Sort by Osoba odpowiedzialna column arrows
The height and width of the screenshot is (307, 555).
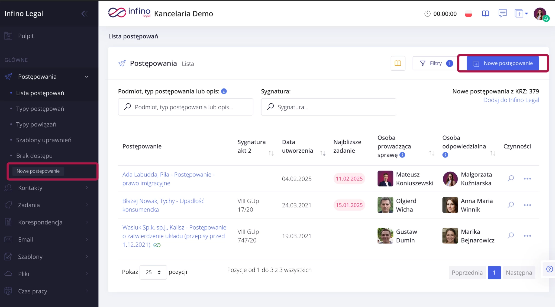coord(492,153)
